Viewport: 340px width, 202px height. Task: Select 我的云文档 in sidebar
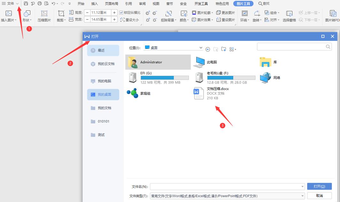click(x=103, y=64)
